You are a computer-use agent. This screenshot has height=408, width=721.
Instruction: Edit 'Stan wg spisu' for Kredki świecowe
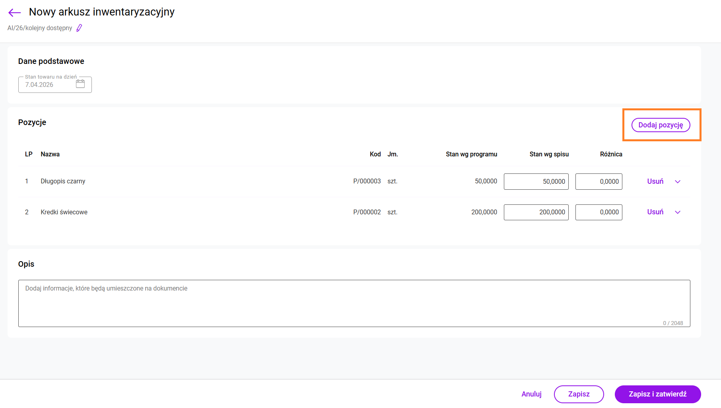point(536,212)
